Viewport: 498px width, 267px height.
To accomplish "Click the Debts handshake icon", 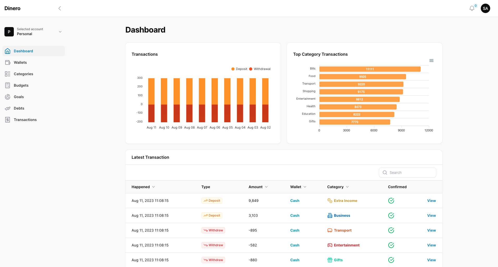I will (8, 108).
